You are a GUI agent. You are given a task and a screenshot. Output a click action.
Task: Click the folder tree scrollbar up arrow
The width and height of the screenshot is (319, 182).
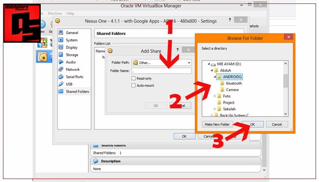(286, 63)
